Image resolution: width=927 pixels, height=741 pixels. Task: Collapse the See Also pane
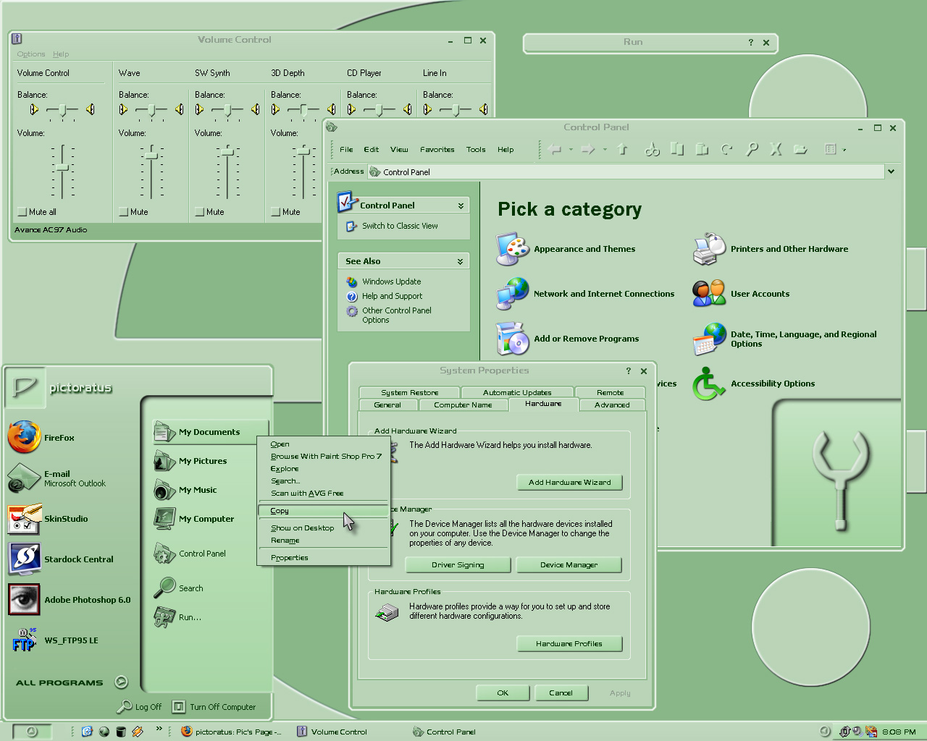(x=460, y=261)
